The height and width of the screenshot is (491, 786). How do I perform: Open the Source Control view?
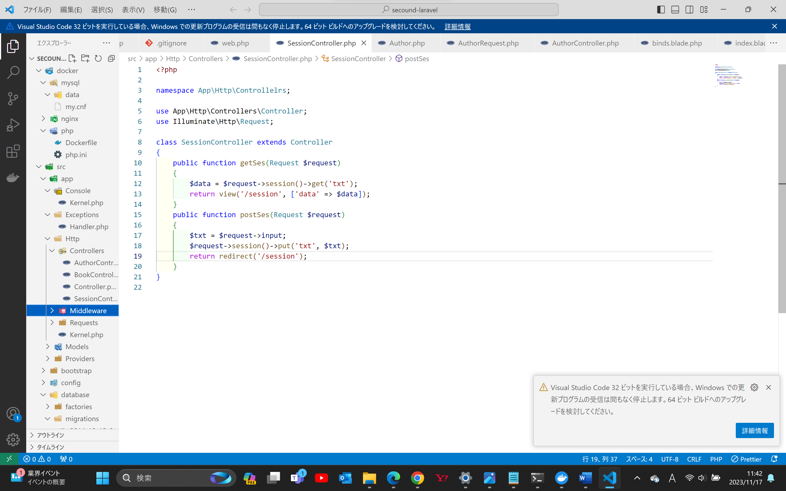pos(13,98)
